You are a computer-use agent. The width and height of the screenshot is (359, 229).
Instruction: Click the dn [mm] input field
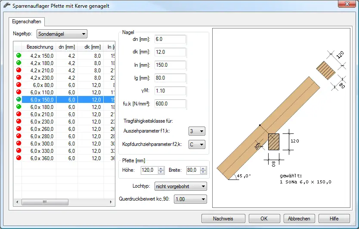(170, 39)
